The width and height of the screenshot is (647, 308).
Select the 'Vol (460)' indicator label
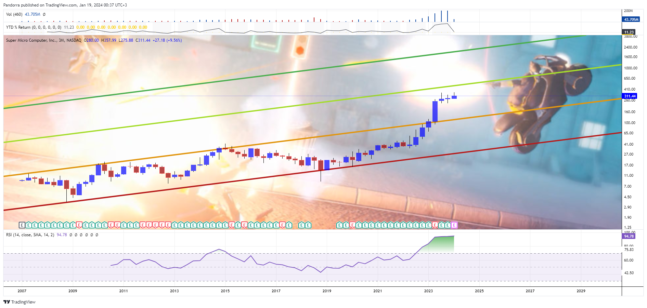pyautogui.click(x=14, y=14)
